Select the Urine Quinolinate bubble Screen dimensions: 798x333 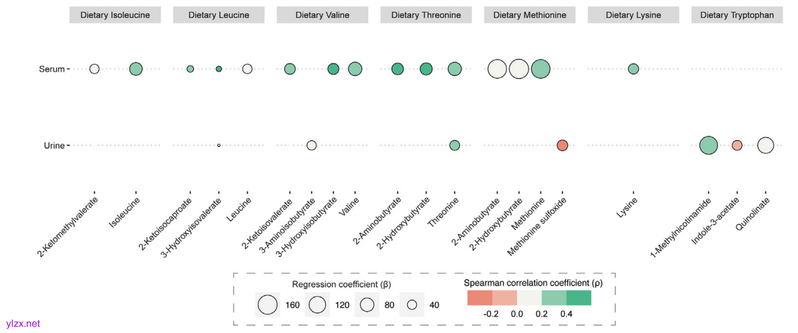[x=766, y=146]
